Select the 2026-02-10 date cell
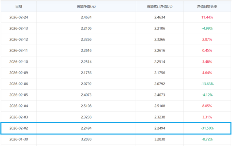Viewport: 232px width, 146px height. pos(19,62)
